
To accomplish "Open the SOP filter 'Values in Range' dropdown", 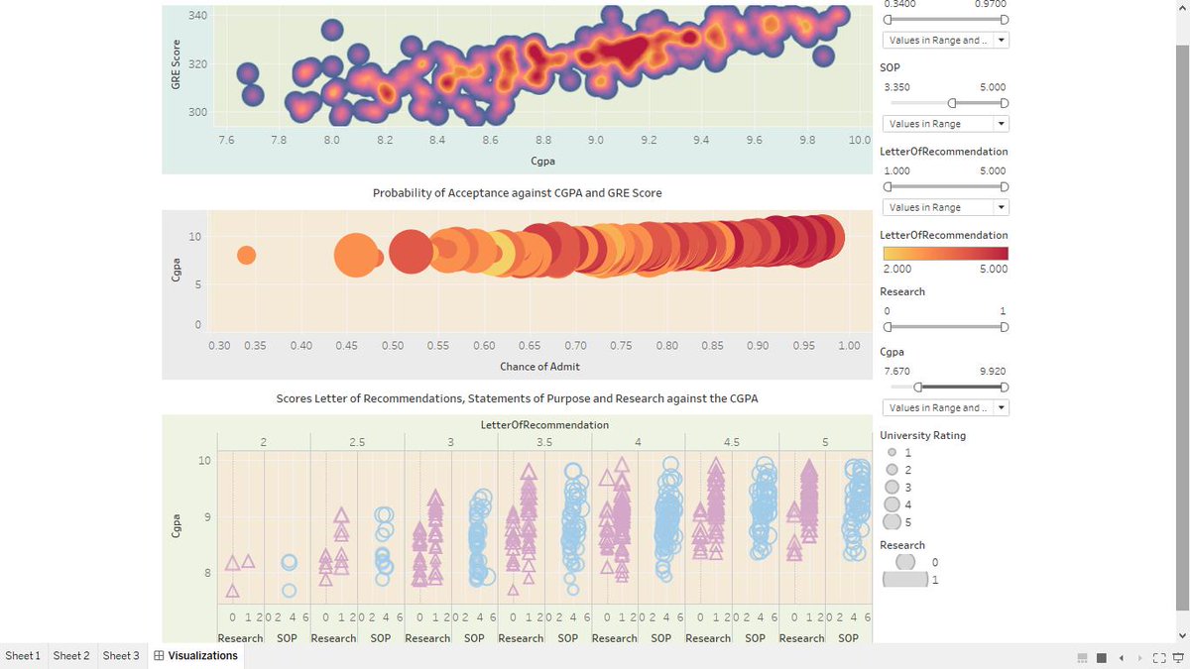I will pyautogui.click(x=945, y=124).
